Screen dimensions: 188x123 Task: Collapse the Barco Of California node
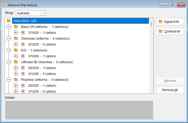(9, 27)
